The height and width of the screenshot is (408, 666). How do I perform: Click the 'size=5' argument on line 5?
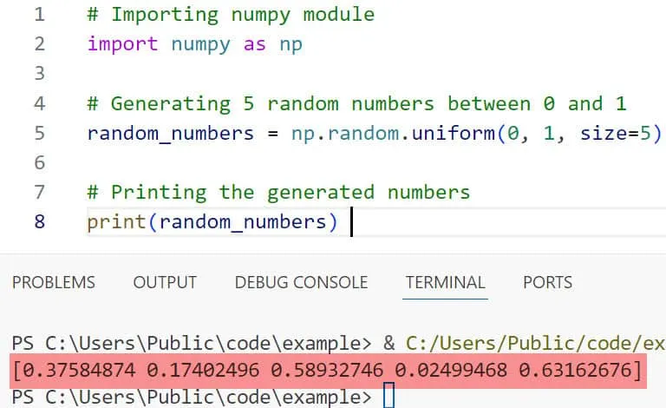click(615, 133)
